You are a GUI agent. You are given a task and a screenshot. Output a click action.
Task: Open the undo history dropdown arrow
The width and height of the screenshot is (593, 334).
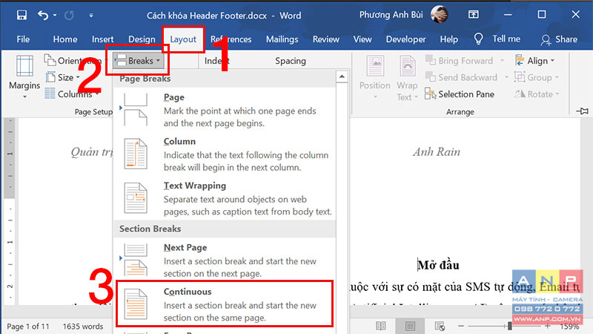coord(55,15)
